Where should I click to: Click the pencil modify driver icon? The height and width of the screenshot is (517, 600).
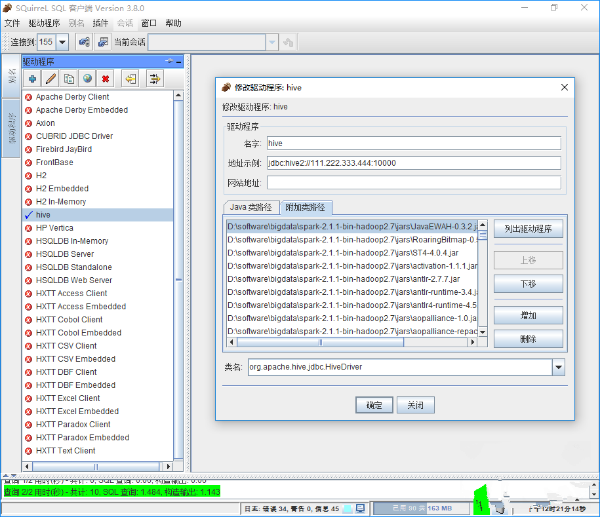[50, 79]
